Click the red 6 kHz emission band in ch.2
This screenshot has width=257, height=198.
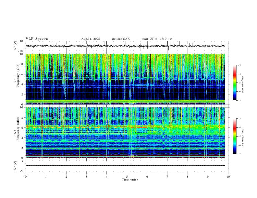(x=142, y=127)
